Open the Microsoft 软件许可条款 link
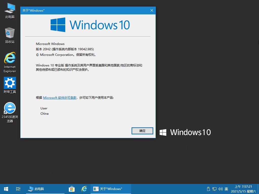Screen dimensions: 259x194 click(x=60, y=98)
